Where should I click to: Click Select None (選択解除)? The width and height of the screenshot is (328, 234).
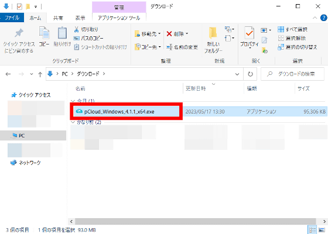click(292, 38)
